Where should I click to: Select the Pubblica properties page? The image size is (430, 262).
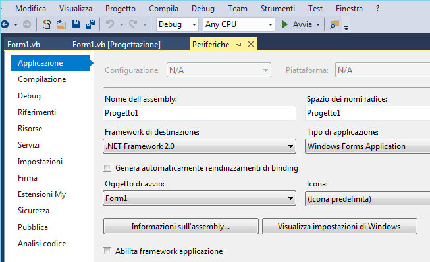[33, 227]
